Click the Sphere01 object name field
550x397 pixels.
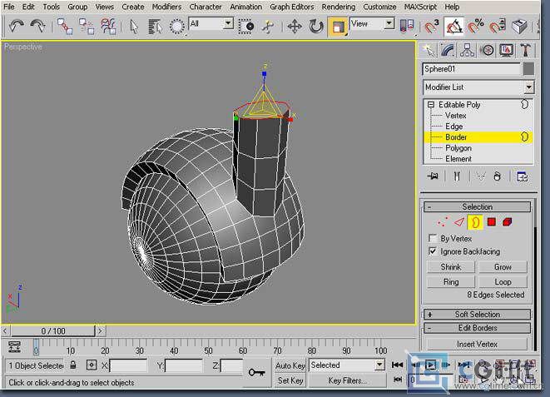pyautogui.click(x=472, y=69)
